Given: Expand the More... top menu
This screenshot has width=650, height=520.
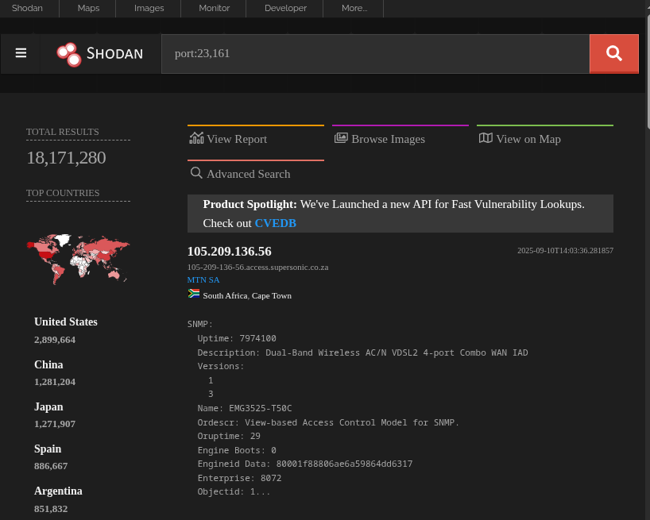Looking at the screenshot, I should (354, 8).
